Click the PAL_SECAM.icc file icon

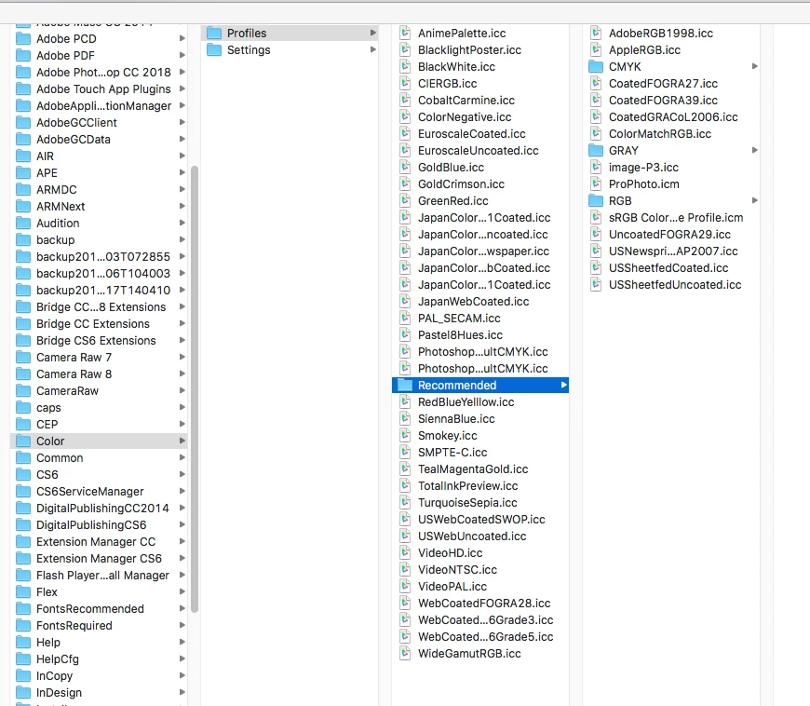406,318
